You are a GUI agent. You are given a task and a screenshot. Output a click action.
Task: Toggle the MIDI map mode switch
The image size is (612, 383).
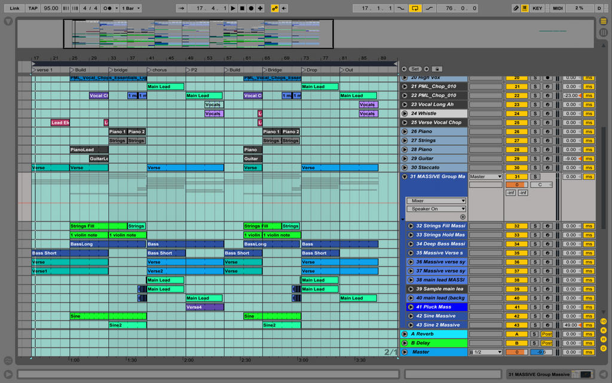(558, 8)
